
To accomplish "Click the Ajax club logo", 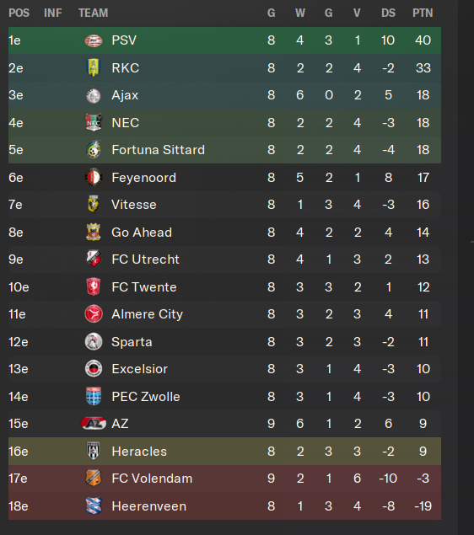I will tap(94, 95).
